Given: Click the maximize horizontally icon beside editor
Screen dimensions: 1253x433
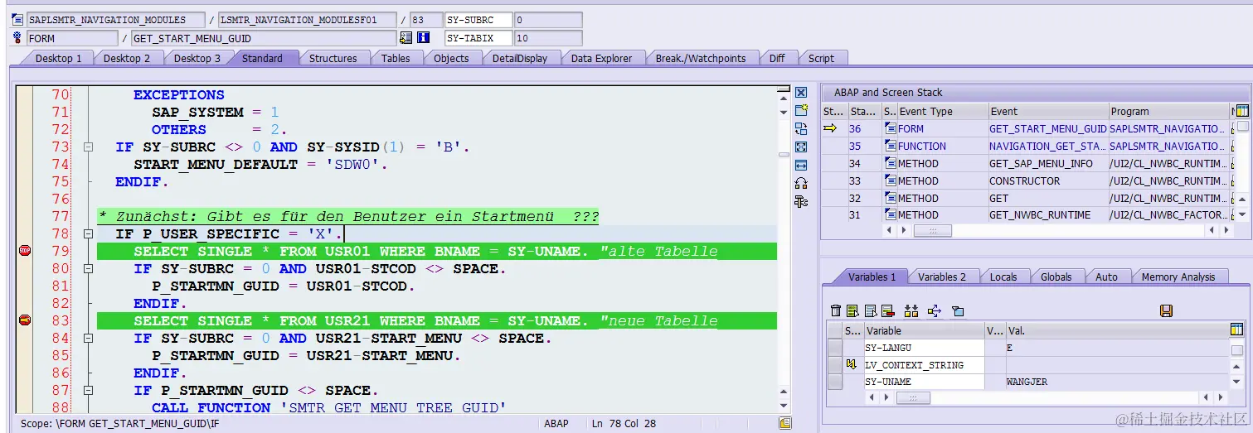Looking at the screenshot, I should [x=801, y=165].
